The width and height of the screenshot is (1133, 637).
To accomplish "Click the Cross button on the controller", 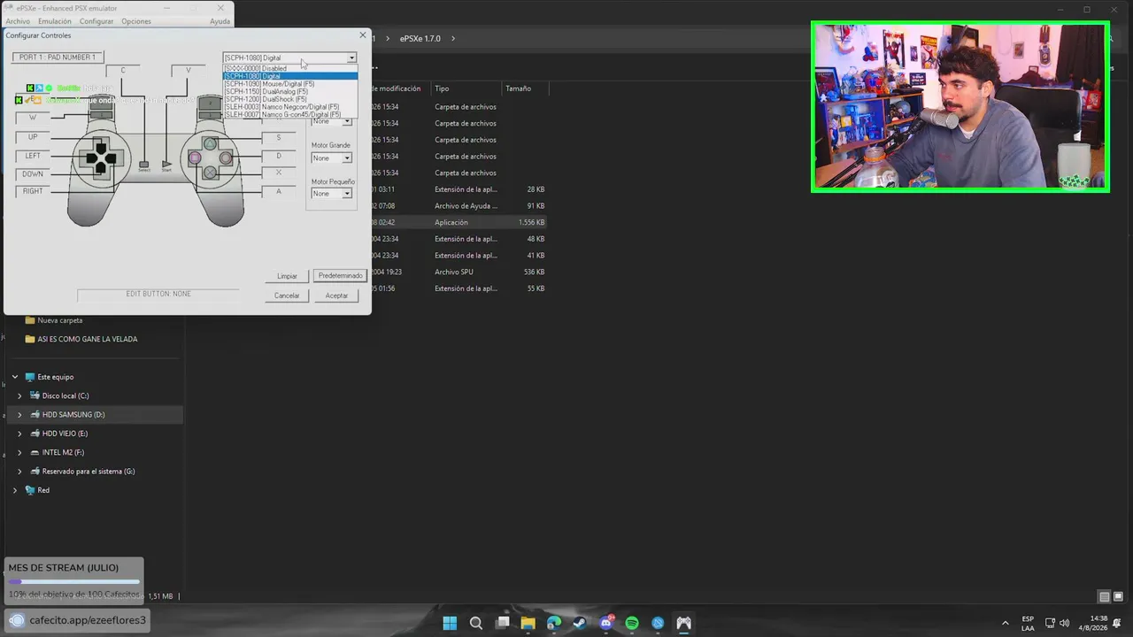I will [x=210, y=173].
